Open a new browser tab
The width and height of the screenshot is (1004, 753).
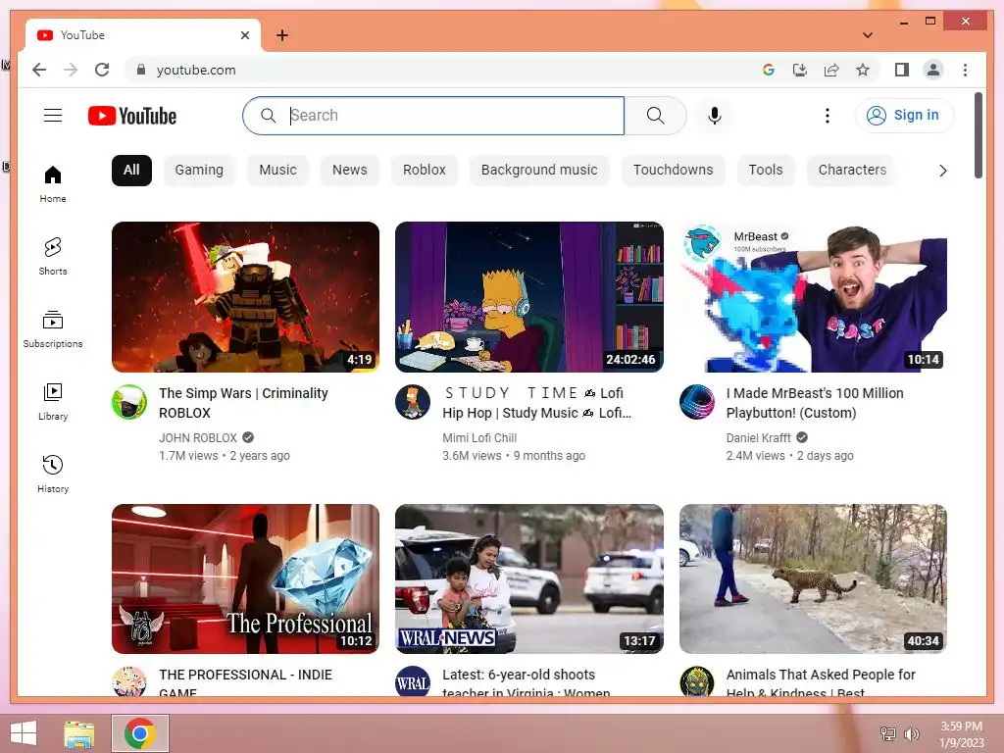(x=282, y=35)
